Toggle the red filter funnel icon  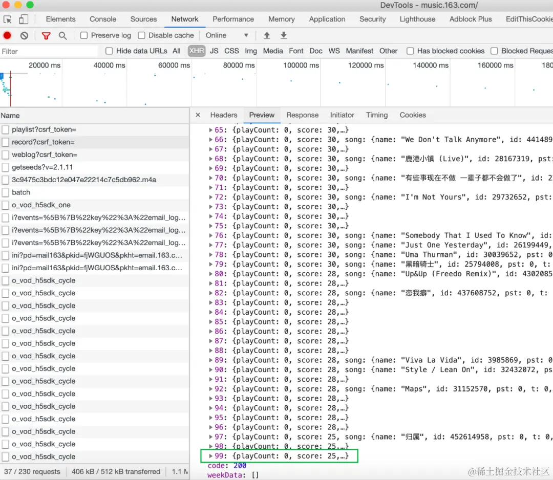coord(46,36)
